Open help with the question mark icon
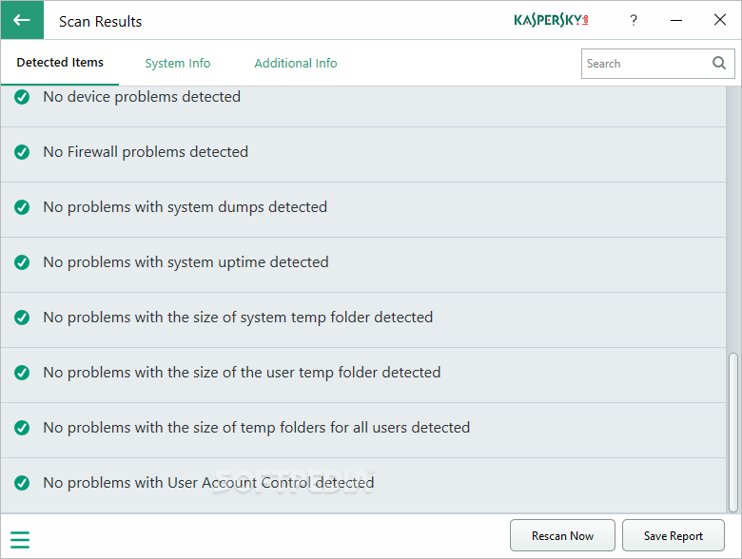The image size is (742, 559). pos(634,20)
